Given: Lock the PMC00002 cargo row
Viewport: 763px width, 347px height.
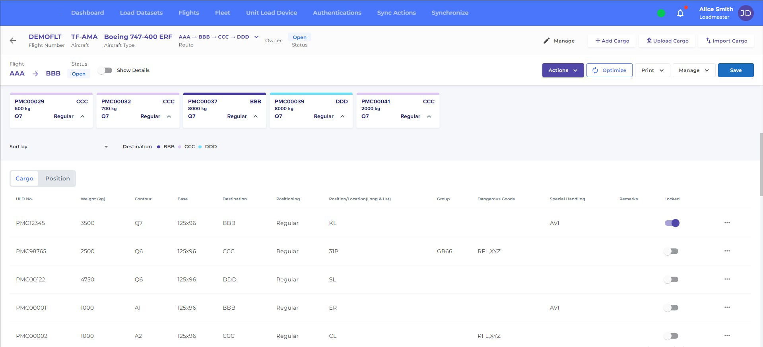Looking at the screenshot, I should (671, 336).
